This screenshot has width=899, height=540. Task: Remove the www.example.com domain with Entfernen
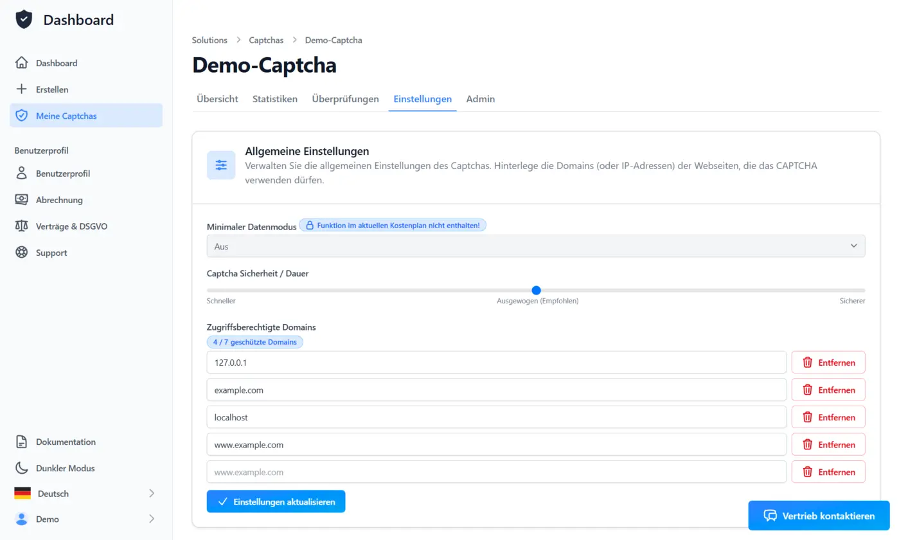pos(828,444)
